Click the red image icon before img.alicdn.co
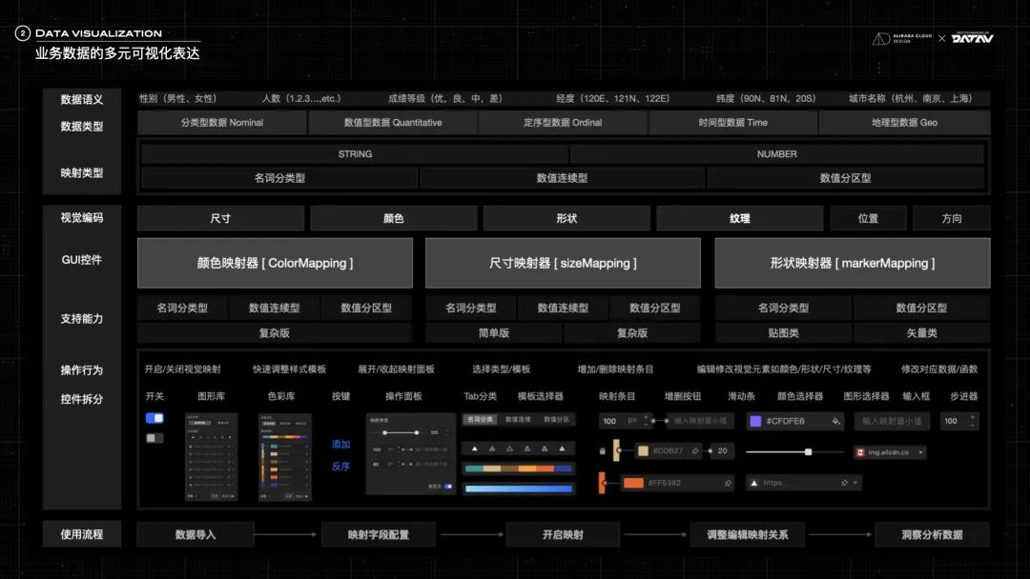The width and height of the screenshot is (1030, 579). click(x=861, y=452)
